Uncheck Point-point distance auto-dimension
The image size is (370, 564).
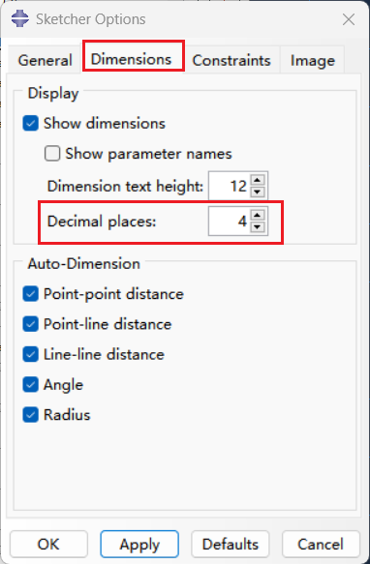pyautogui.click(x=31, y=294)
